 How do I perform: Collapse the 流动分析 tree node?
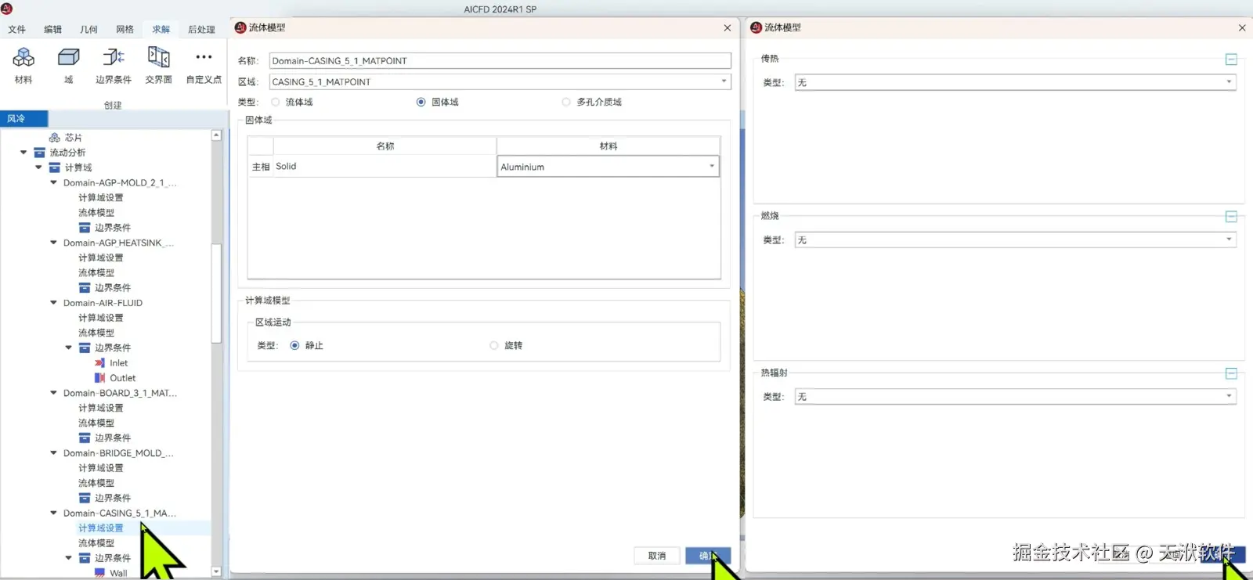point(23,153)
